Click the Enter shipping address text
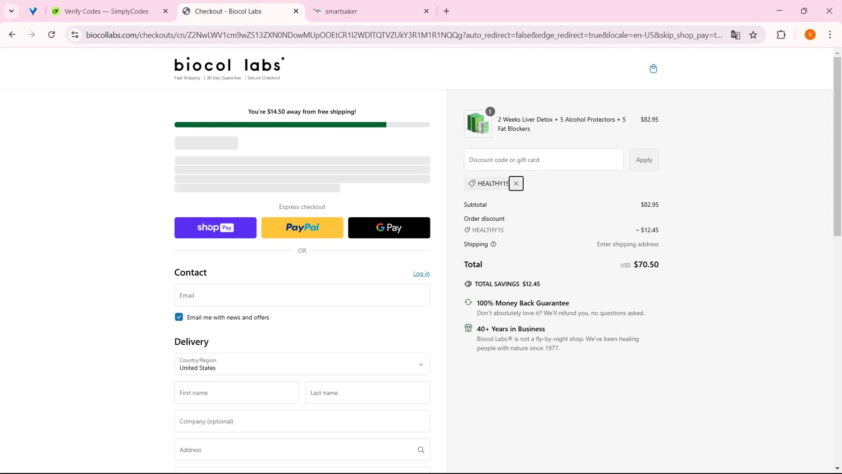 click(x=628, y=244)
